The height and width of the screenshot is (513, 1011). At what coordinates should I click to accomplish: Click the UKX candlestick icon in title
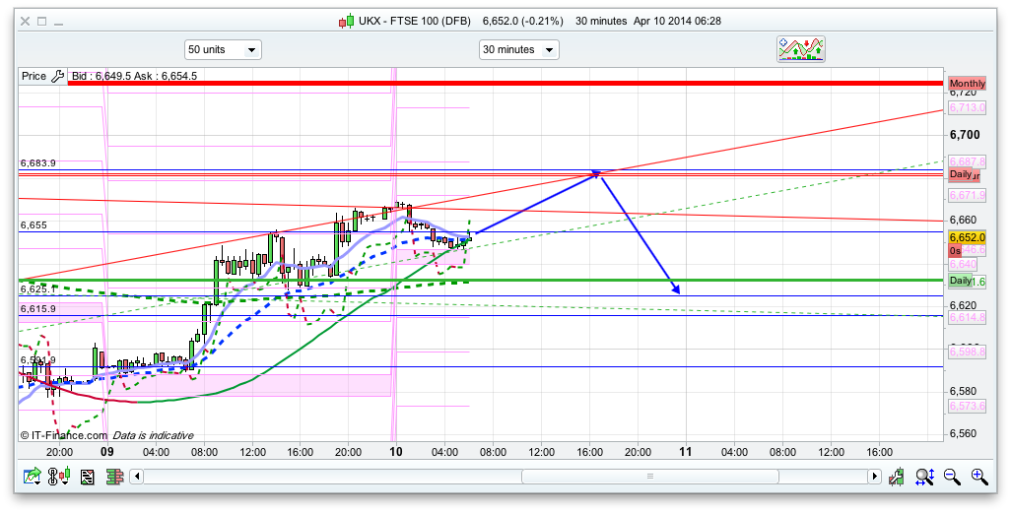[x=346, y=21]
